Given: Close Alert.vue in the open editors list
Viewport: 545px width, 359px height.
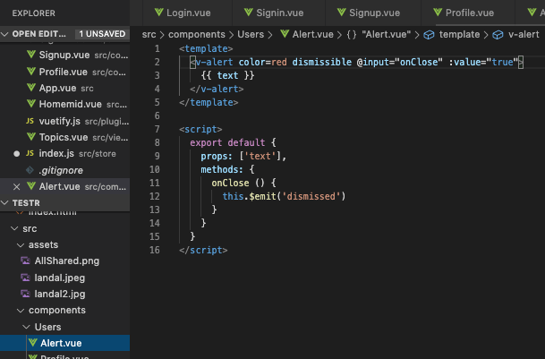Looking at the screenshot, I should pyautogui.click(x=17, y=186).
